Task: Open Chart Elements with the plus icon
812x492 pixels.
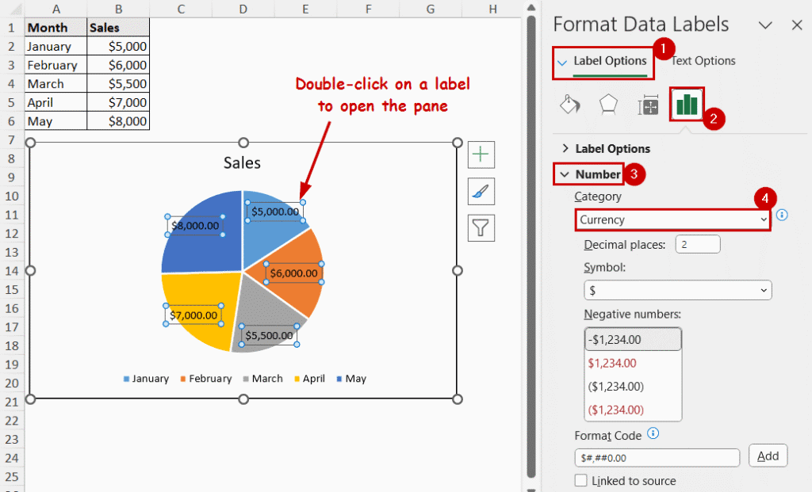Action: pyautogui.click(x=481, y=154)
